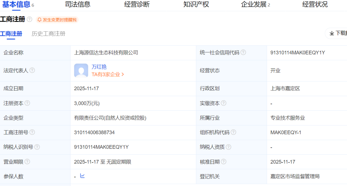Click help icon beside 工商注册号
Screen dimensions: 347x186
point(32,132)
